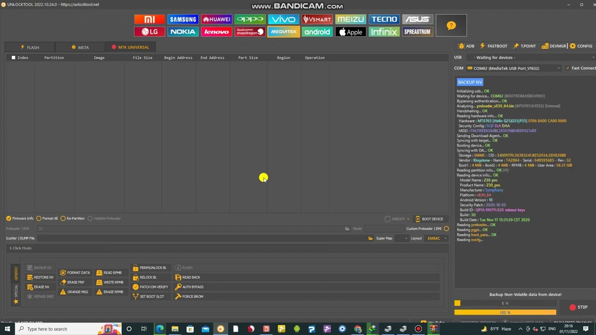This screenshot has height=335, width=596.
Task: Clear the Preloader EMI field X icon
Action: click(x=41, y=228)
